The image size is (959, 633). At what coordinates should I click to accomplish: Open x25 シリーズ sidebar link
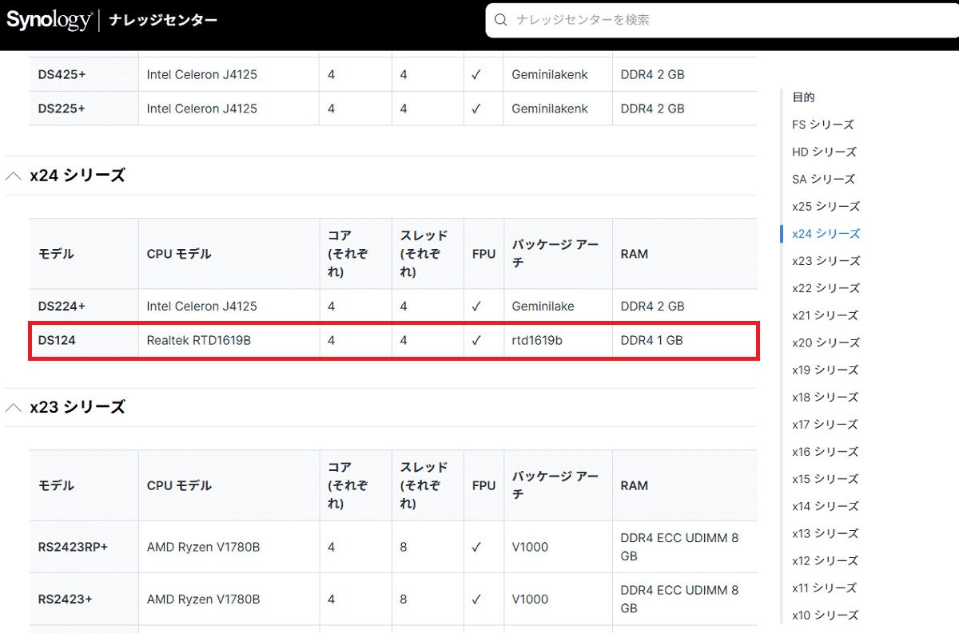(826, 206)
